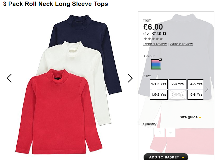This screenshot has width=217, height=160.
Task: Show the previous product image
Action: [9, 78]
